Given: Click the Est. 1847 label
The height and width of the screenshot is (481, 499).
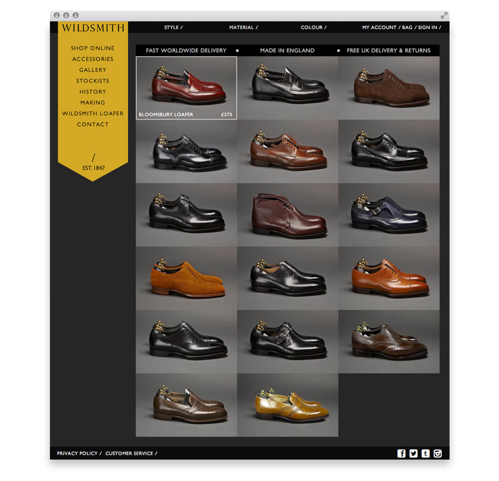Looking at the screenshot, I should pos(93,168).
